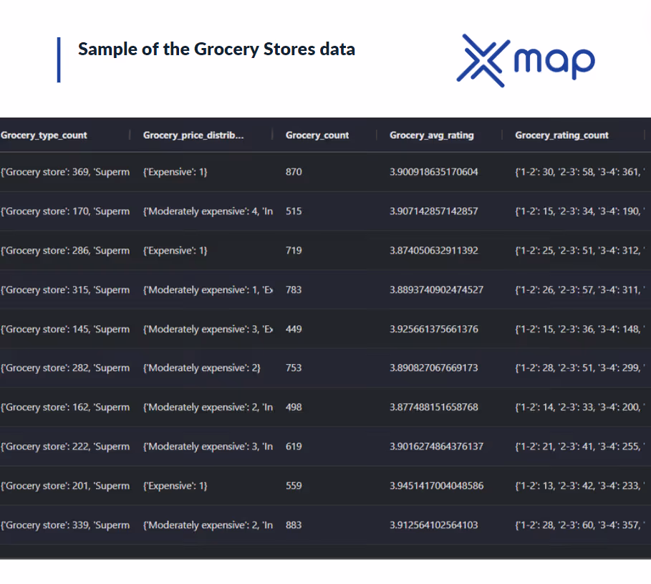Click the Grocery_count cell 719
The width and height of the screenshot is (651, 584).
click(294, 251)
